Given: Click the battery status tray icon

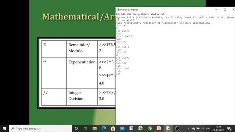Looking at the screenshot, I should pos(198,128).
